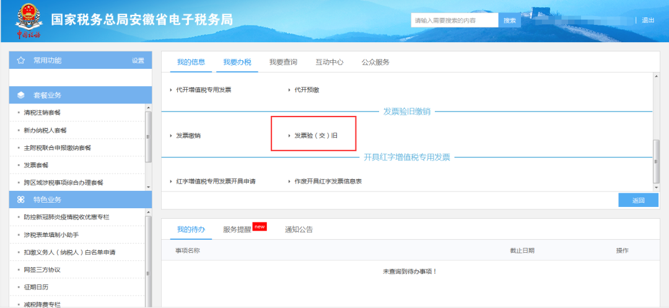The image size is (669, 308).
Task: Select the 服务提醒 tab
Action: tap(237, 229)
